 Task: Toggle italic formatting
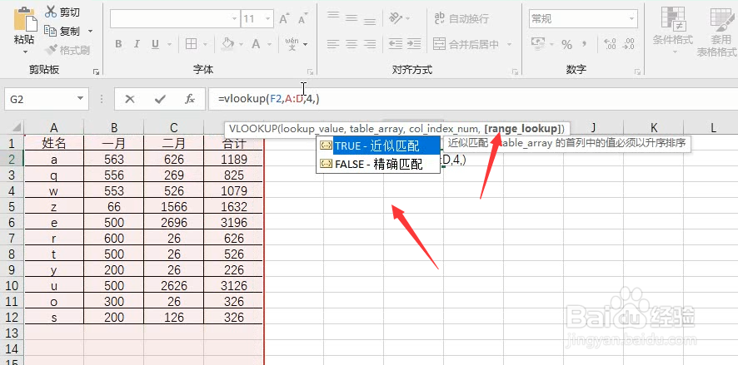(x=137, y=44)
